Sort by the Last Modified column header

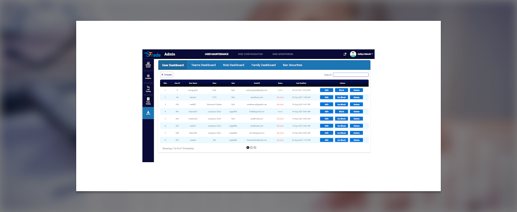click(x=301, y=83)
